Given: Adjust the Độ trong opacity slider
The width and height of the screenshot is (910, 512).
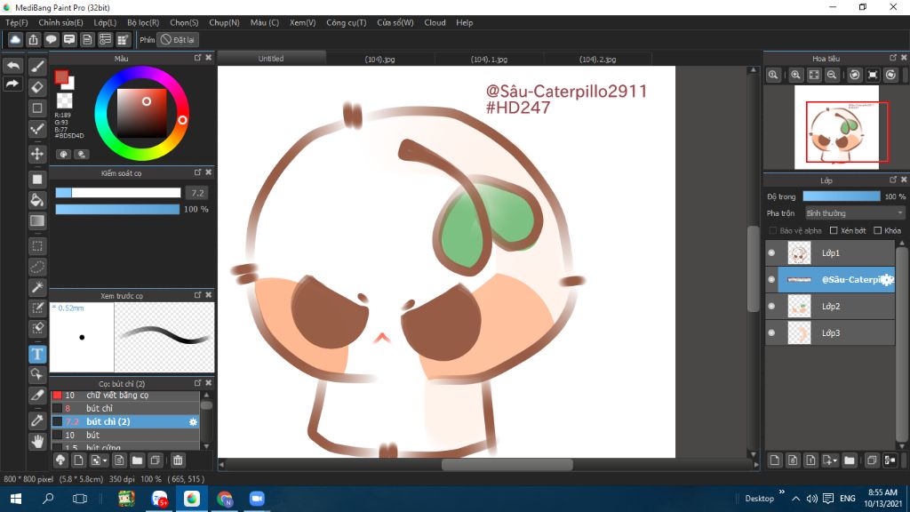Looking at the screenshot, I should click(x=842, y=196).
